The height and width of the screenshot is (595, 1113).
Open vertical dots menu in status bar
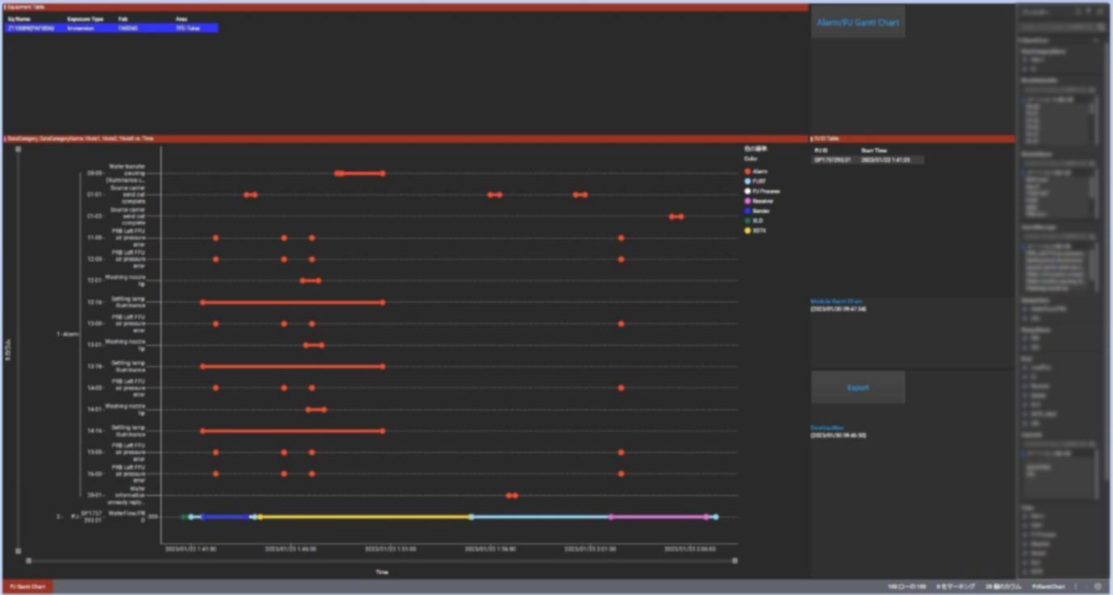pos(1076,587)
